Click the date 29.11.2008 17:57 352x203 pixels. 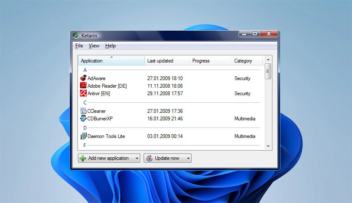click(x=165, y=94)
